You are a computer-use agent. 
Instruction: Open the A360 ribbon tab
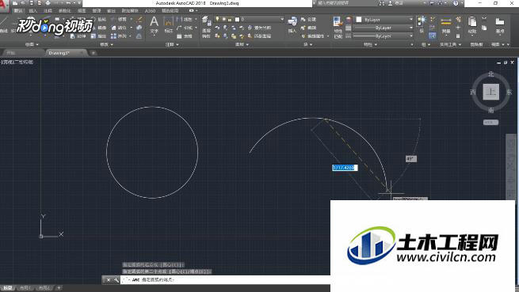tap(150, 11)
